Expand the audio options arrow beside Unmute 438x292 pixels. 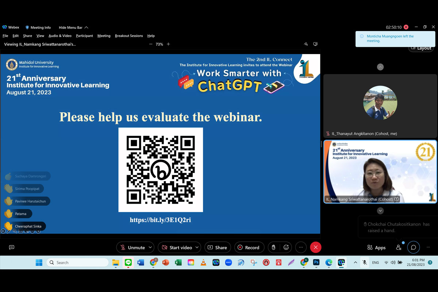150,247
